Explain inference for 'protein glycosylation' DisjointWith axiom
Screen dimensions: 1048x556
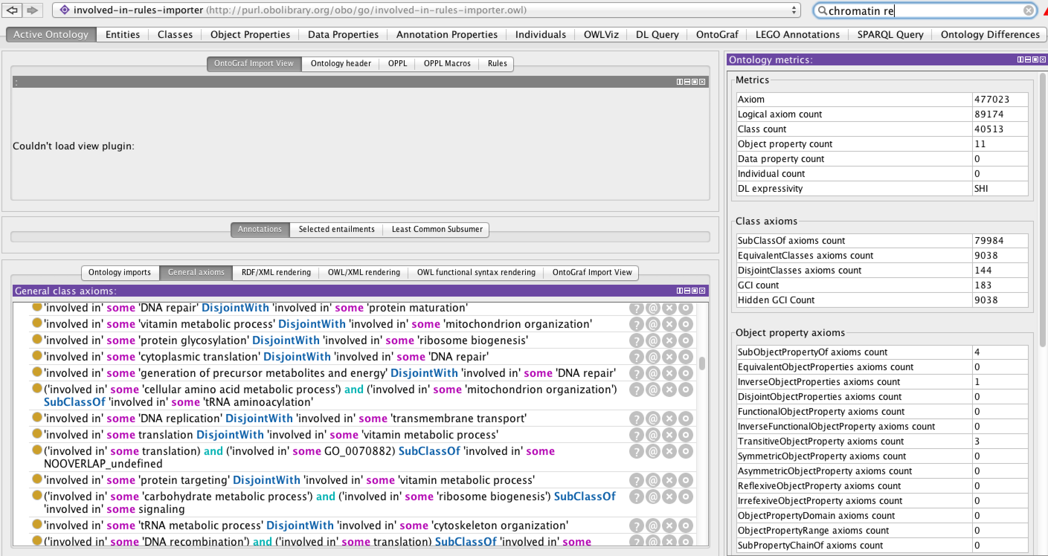636,340
